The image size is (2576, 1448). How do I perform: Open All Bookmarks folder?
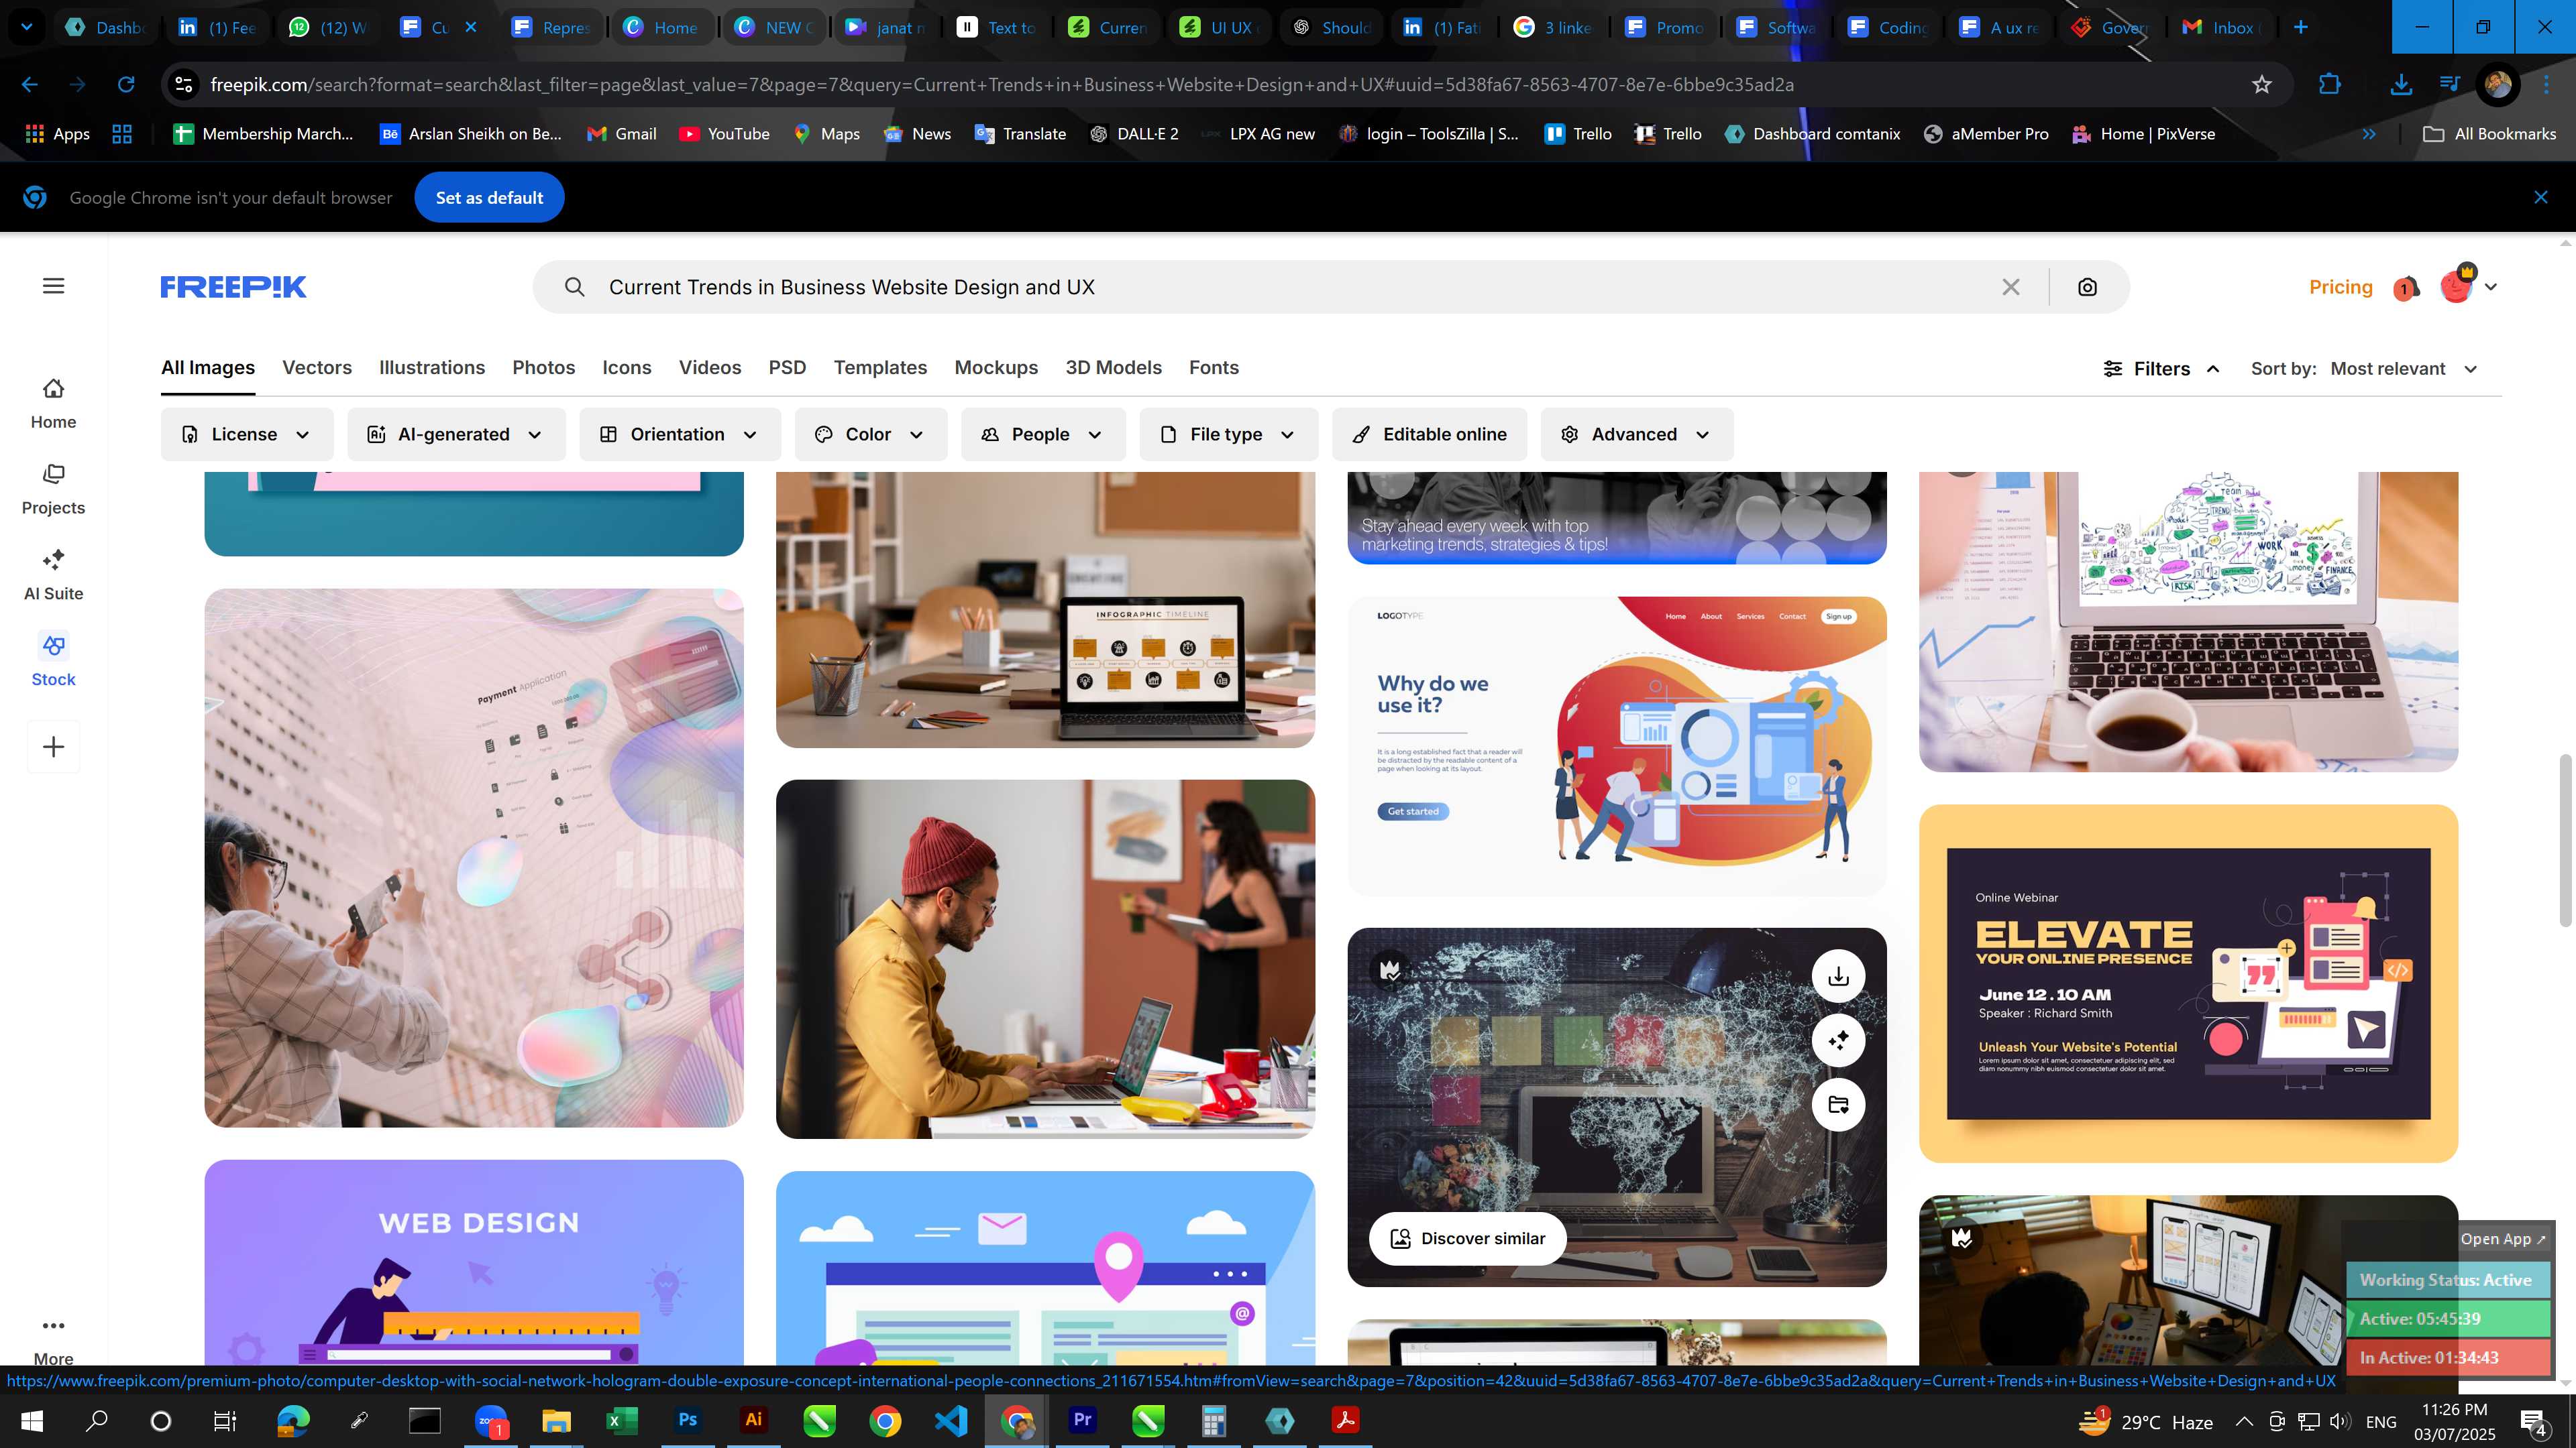click(2489, 134)
